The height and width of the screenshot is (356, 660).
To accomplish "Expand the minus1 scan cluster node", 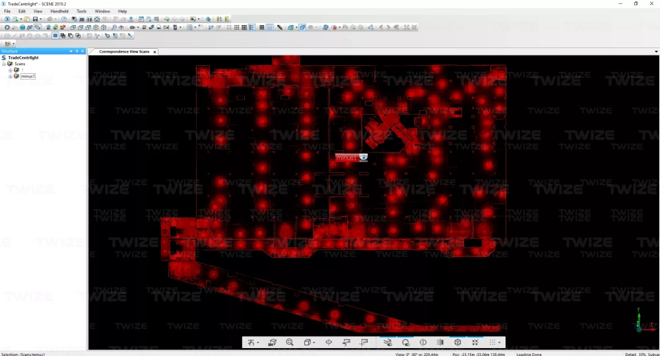I will tap(10, 76).
